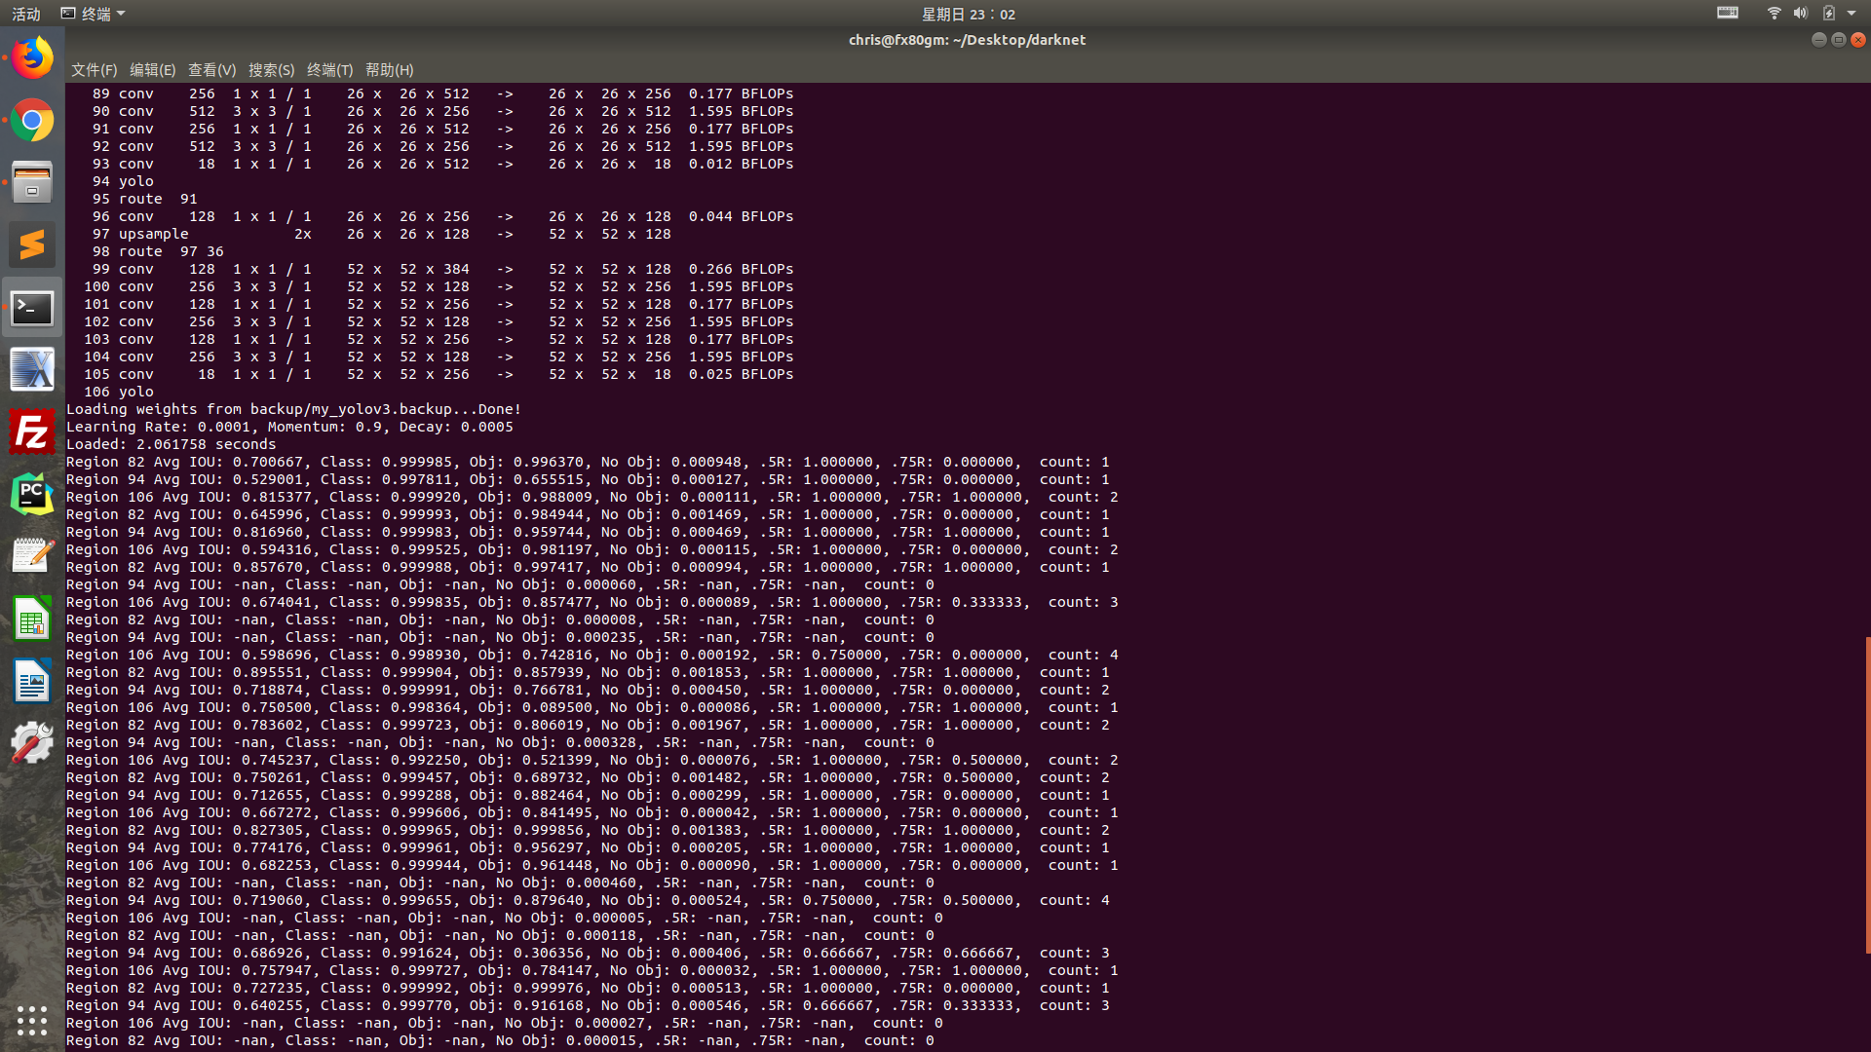Click the volume icon in the top bar
The image size is (1871, 1052).
coord(1800,13)
